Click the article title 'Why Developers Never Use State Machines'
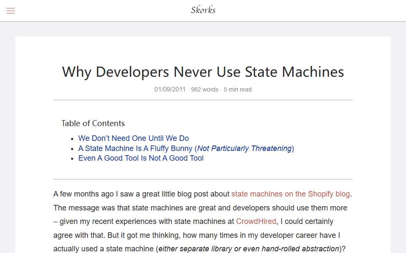406x253 pixels. (203, 72)
